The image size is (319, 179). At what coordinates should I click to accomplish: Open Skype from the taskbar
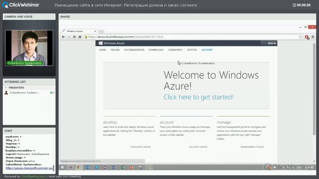pyautogui.click(x=97, y=167)
